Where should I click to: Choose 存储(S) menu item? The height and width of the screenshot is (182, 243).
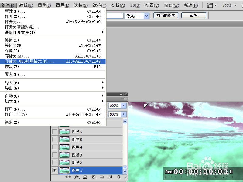[53, 51]
